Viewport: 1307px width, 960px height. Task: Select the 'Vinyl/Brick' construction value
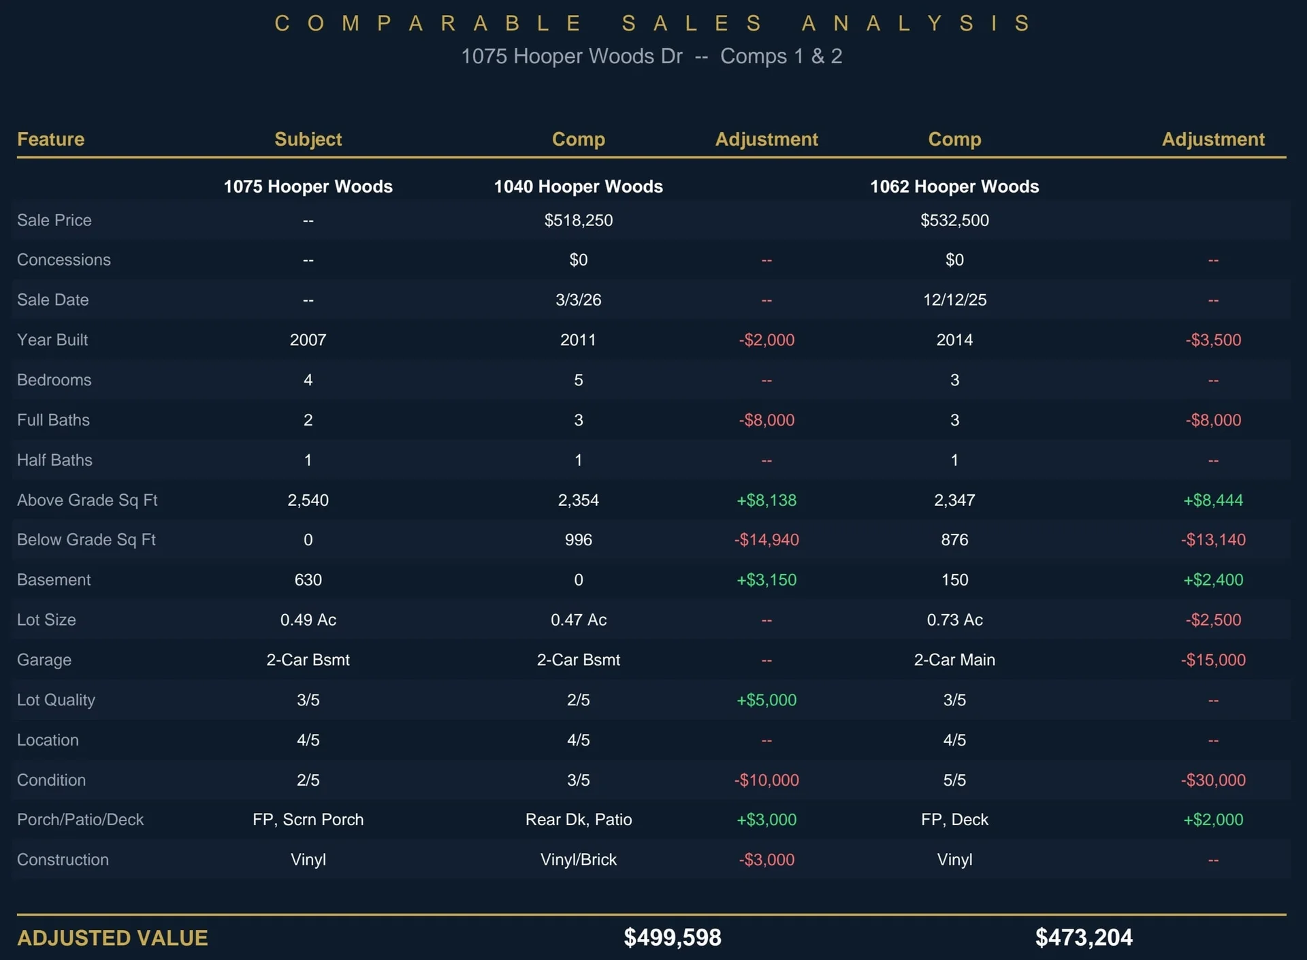tap(578, 860)
